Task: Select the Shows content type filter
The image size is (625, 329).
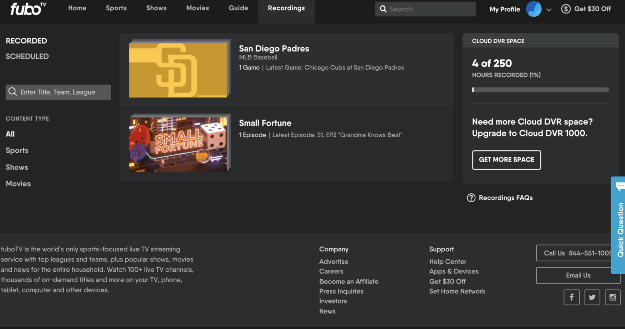Action: click(17, 167)
